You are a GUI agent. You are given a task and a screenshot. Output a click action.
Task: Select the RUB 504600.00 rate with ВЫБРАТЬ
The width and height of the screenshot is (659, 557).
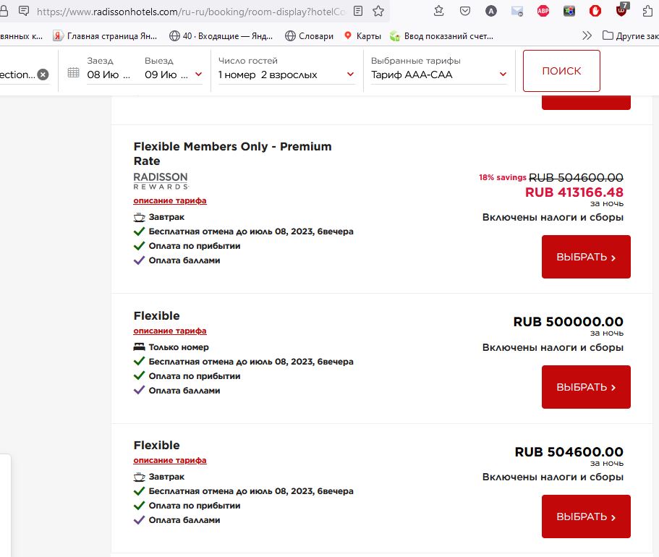pos(586,516)
